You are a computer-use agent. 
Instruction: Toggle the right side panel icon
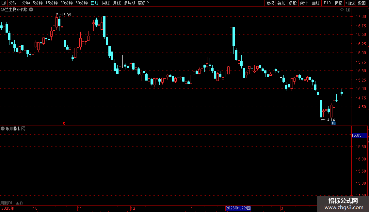tap(348, 10)
